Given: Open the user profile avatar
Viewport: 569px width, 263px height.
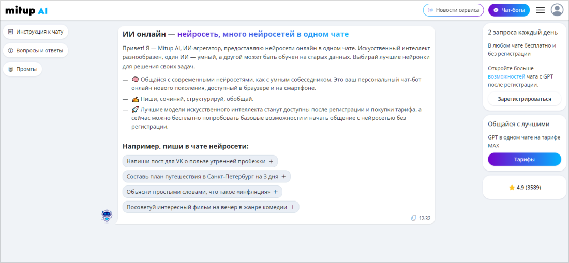Looking at the screenshot, I should click(x=557, y=10).
